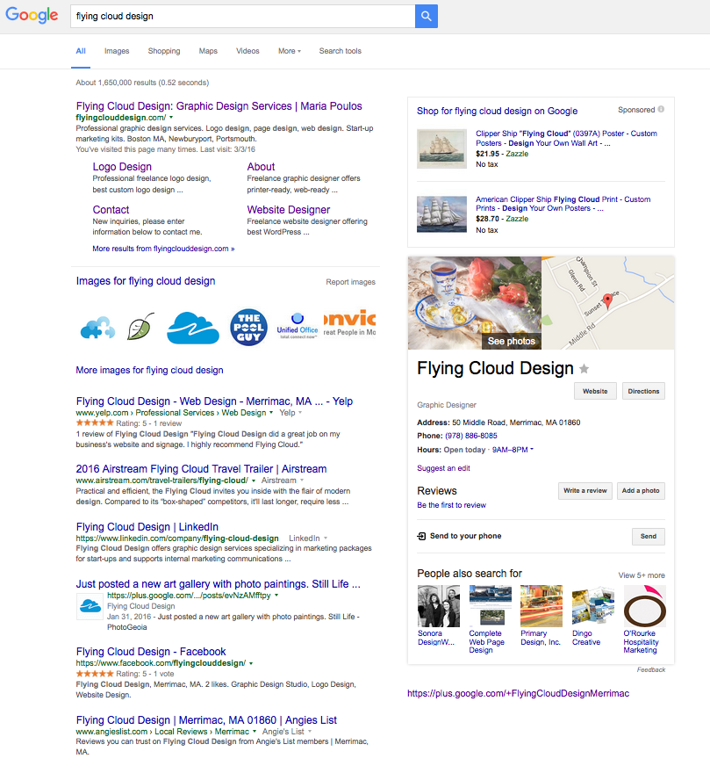This screenshot has width=710, height=766.
Task: Open the Website Designer sitelink
Action: coord(289,210)
